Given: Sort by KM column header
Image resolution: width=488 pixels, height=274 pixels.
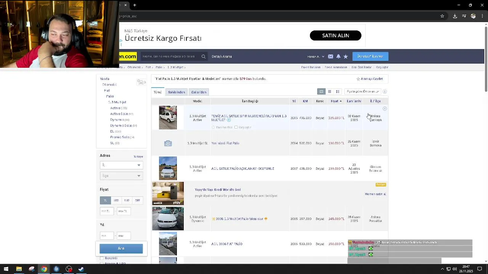Looking at the screenshot, I should (305, 101).
